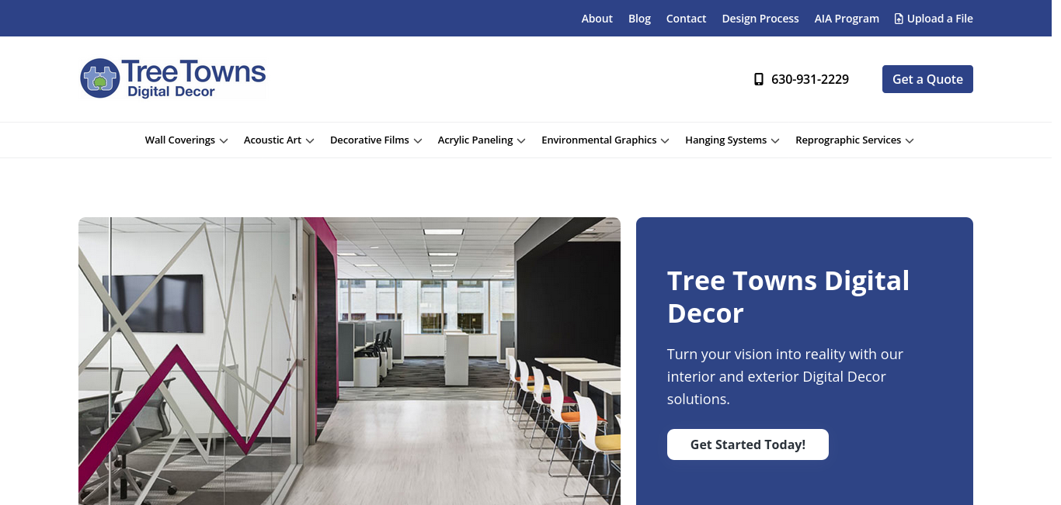Viewport: 1061px width, 505px height.
Task: Open the About page link
Action: [x=597, y=19]
